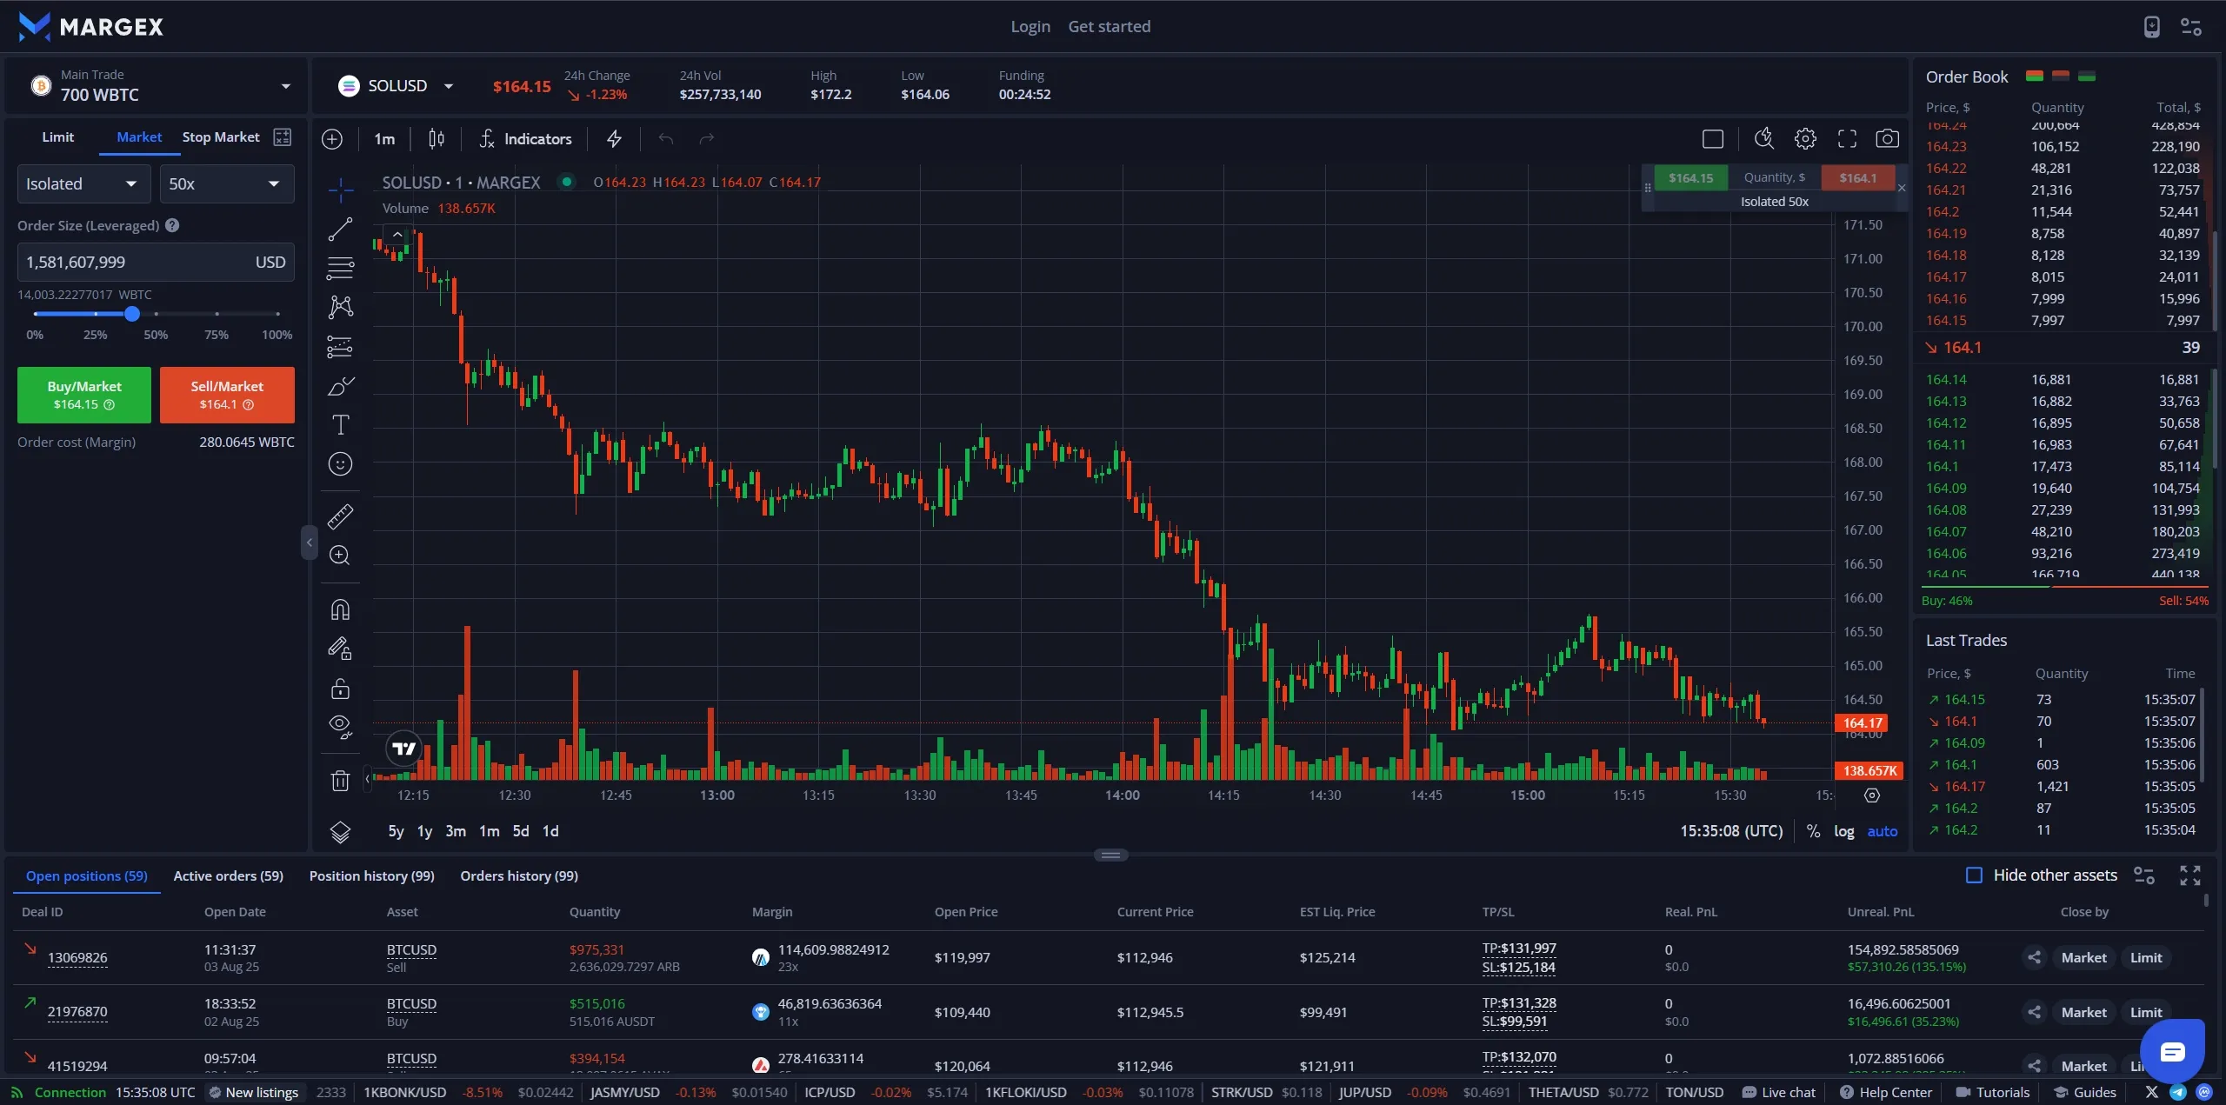The image size is (2226, 1105).
Task: Set order size slider to 100%
Action: coord(277,314)
